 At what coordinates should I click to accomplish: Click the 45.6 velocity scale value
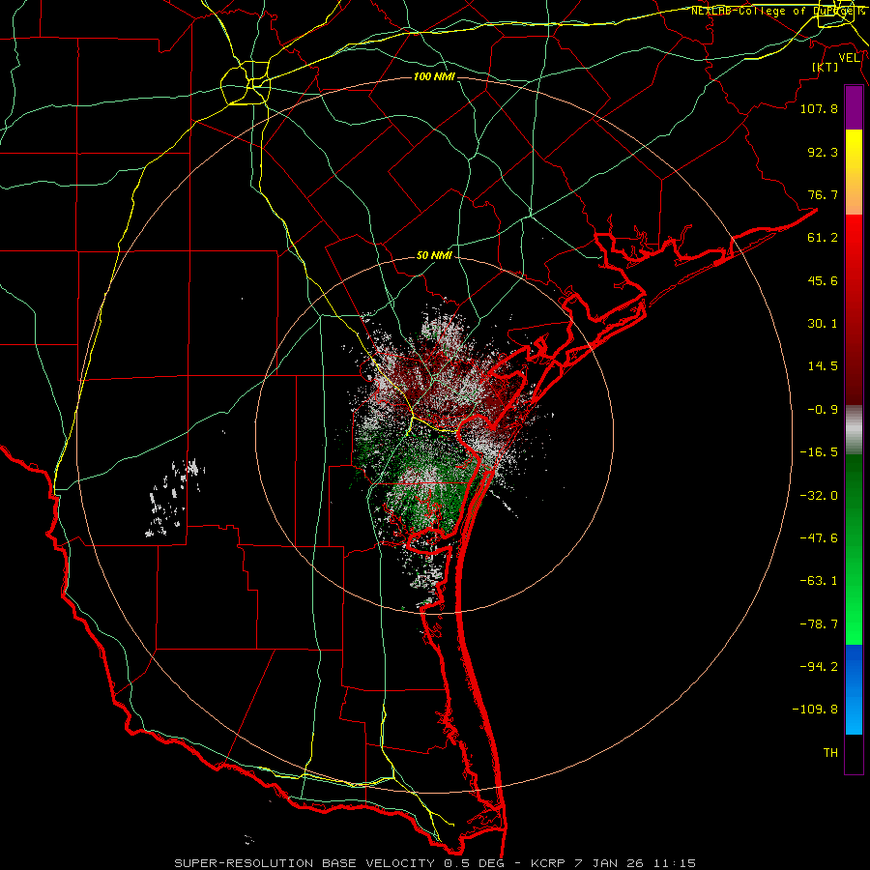[823, 280]
